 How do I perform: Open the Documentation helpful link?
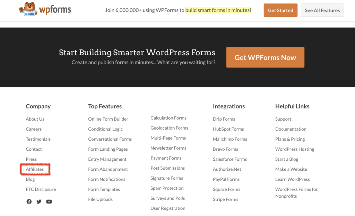pos(291,129)
